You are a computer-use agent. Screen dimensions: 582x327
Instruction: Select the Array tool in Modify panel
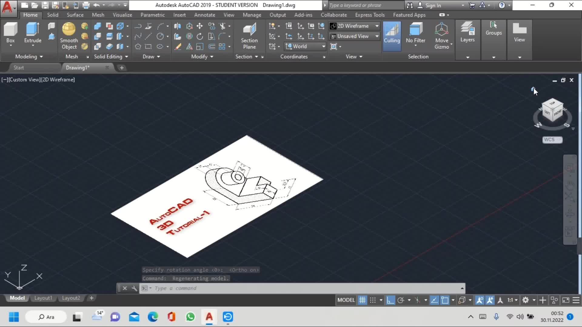pos(222,47)
